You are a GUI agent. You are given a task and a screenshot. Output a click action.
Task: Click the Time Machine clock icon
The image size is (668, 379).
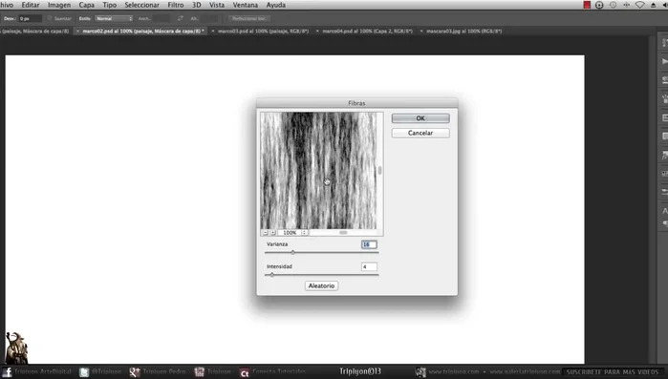click(x=613, y=5)
